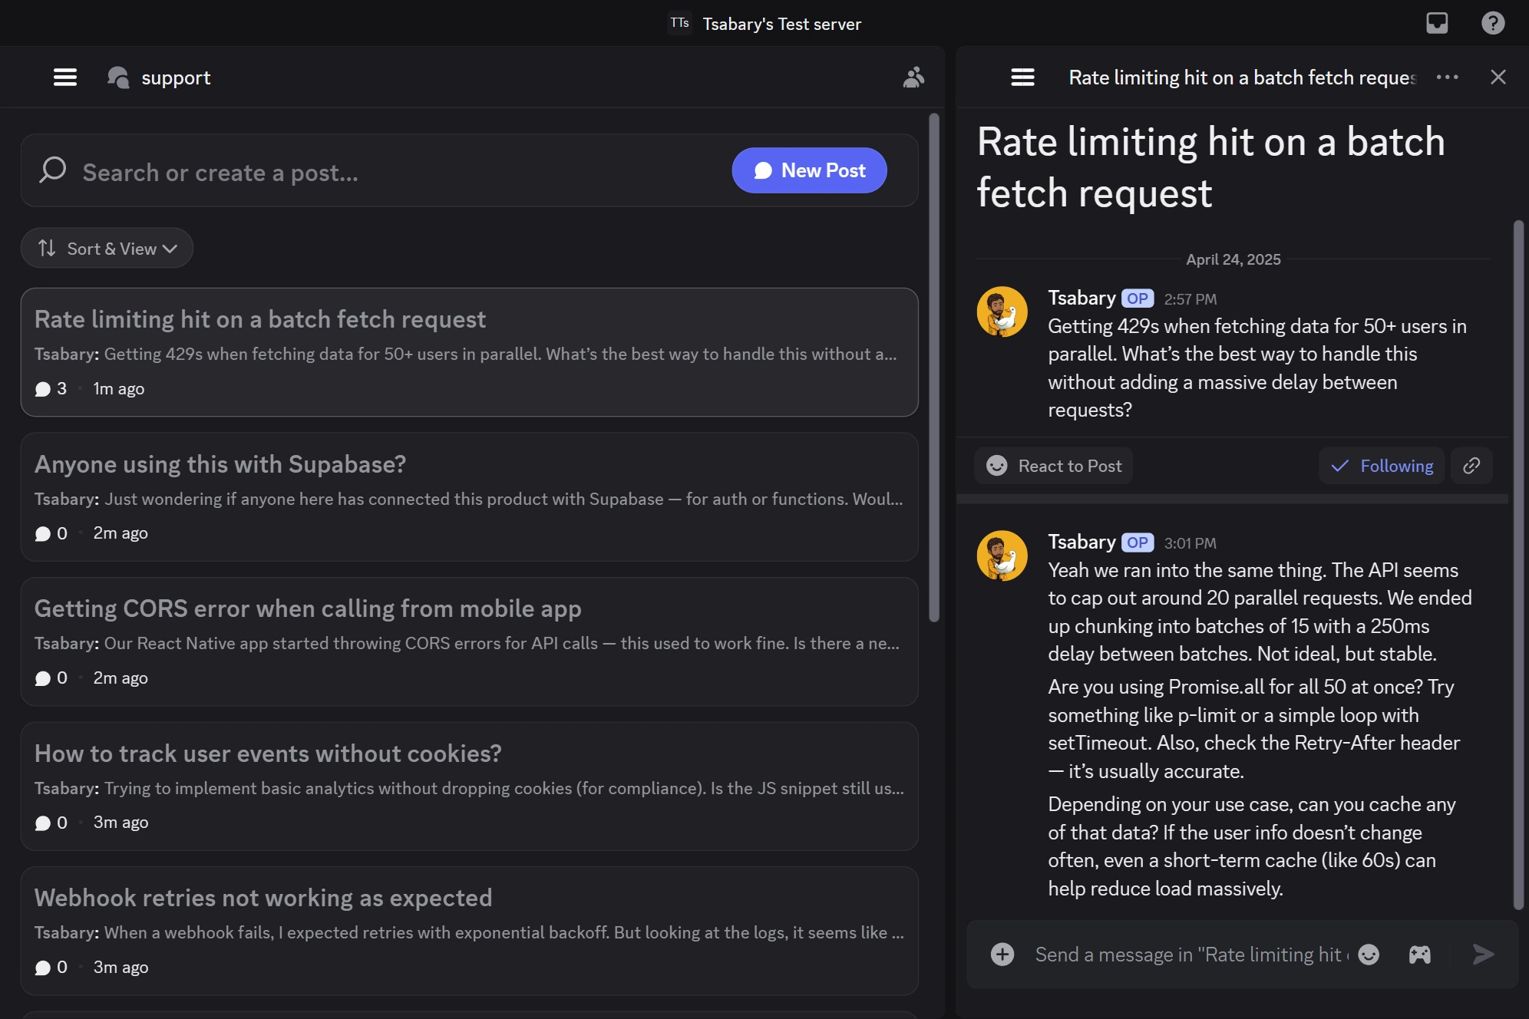The image size is (1529, 1019).
Task: Open the hamburger menu beside support
Action: (65, 77)
